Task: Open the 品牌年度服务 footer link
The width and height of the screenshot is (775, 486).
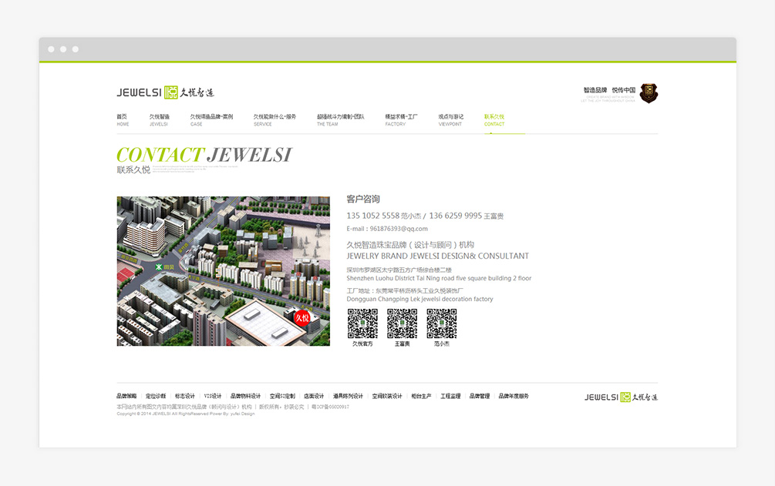Action: pos(514,396)
